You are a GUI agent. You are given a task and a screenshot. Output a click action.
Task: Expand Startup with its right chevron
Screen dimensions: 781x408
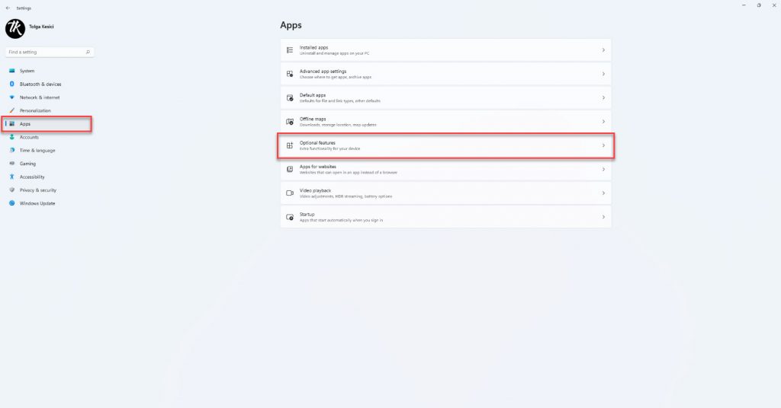tap(603, 217)
